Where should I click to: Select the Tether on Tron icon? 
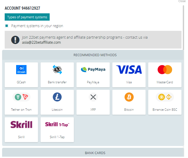(x=21, y=97)
